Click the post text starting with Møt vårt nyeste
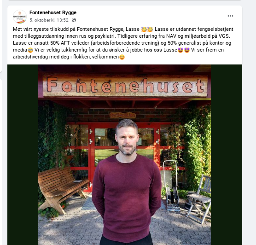Viewport: 256px width, 245px height. (x=123, y=43)
